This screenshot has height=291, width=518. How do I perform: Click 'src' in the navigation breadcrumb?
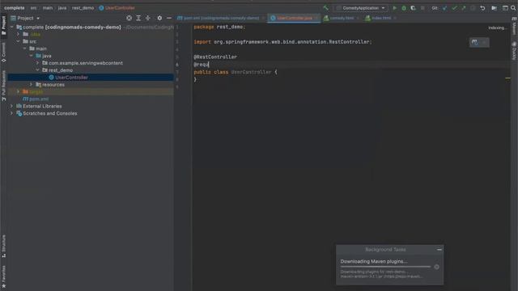point(33,8)
